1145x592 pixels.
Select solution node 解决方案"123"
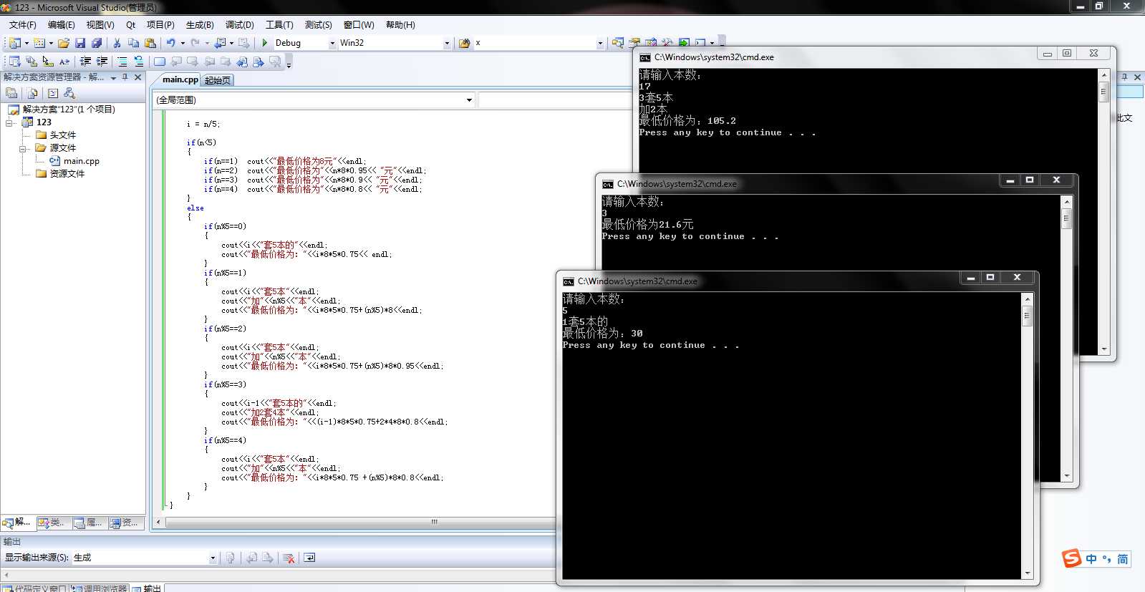[69, 110]
